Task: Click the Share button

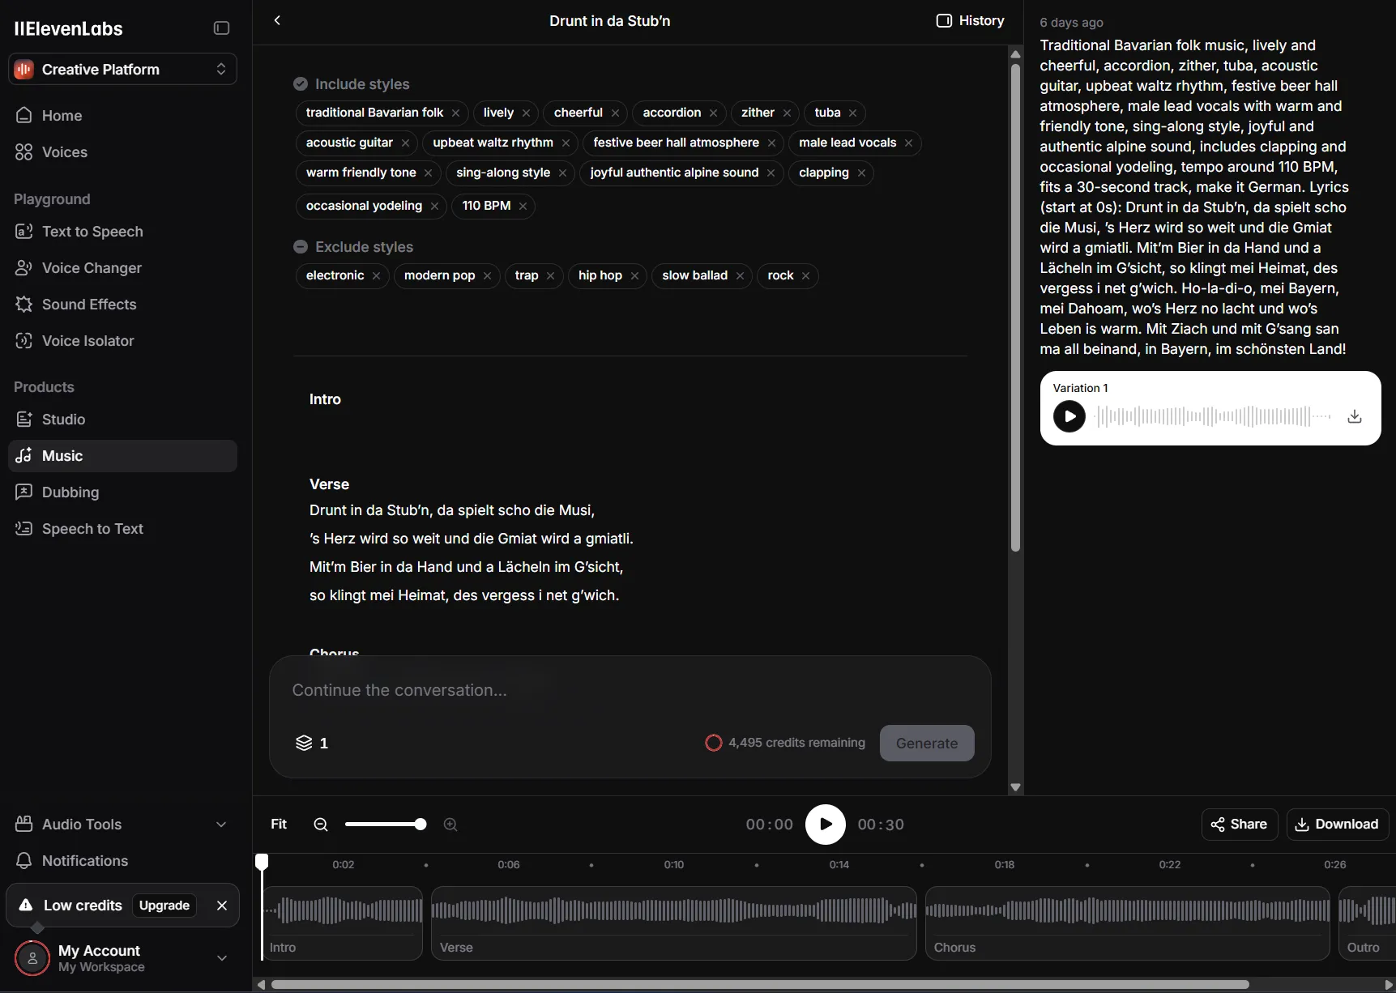Action: tap(1239, 825)
